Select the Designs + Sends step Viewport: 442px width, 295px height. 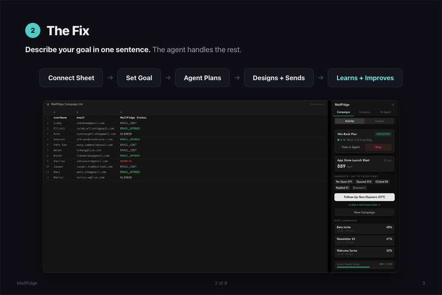[279, 78]
